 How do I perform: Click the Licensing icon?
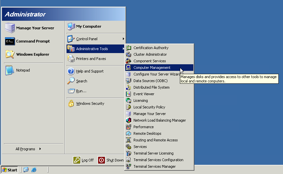(128, 101)
